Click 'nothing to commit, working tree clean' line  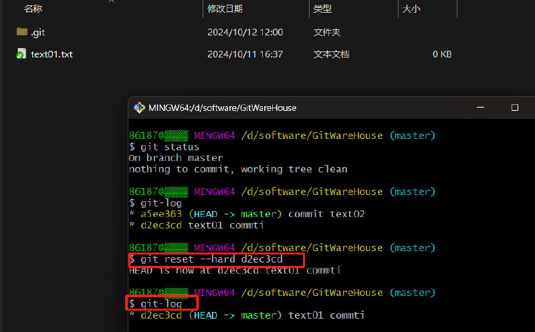tap(238, 169)
